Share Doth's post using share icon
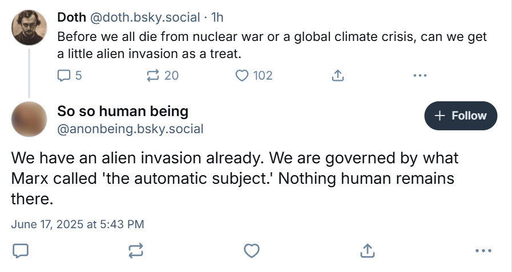Image resolution: width=512 pixels, height=272 pixels. (x=338, y=75)
